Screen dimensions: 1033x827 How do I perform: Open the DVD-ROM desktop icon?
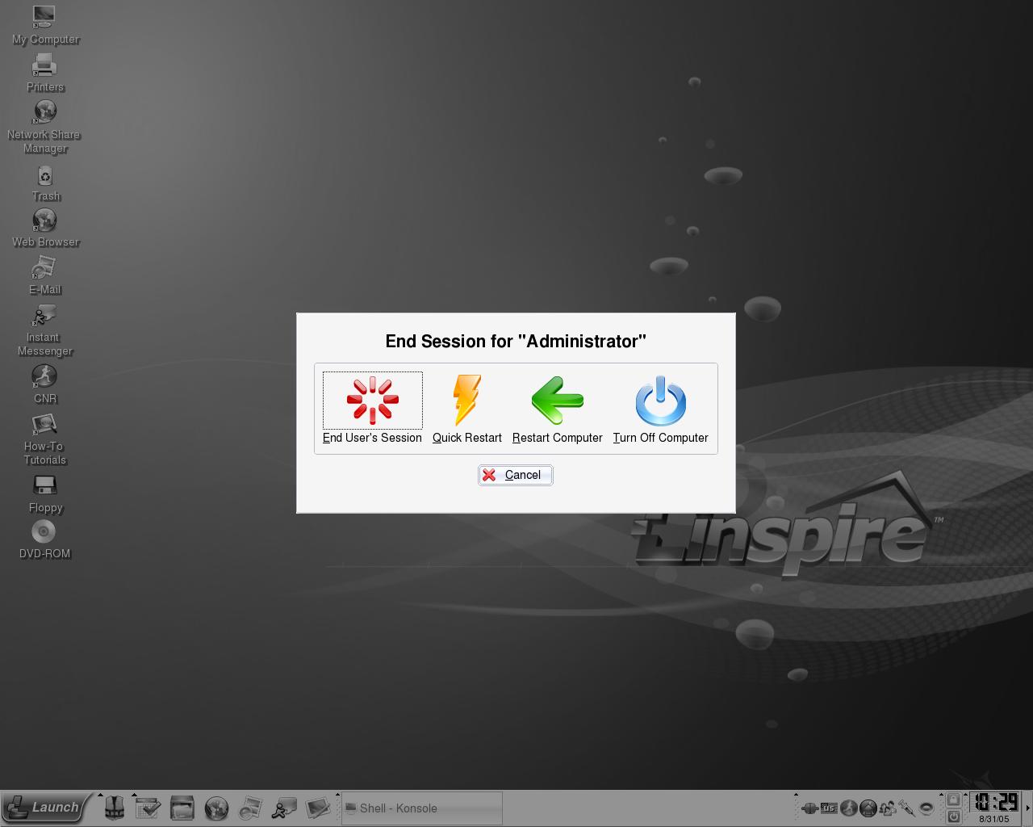coord(44,539)
